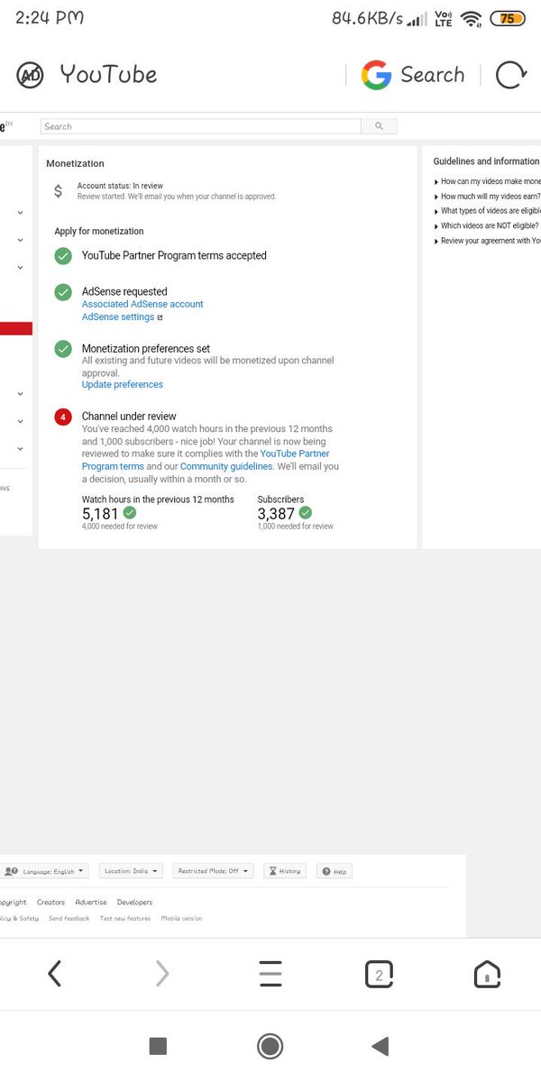Click "4,000 needed for review" text
541x1082 pixels.
120,527
